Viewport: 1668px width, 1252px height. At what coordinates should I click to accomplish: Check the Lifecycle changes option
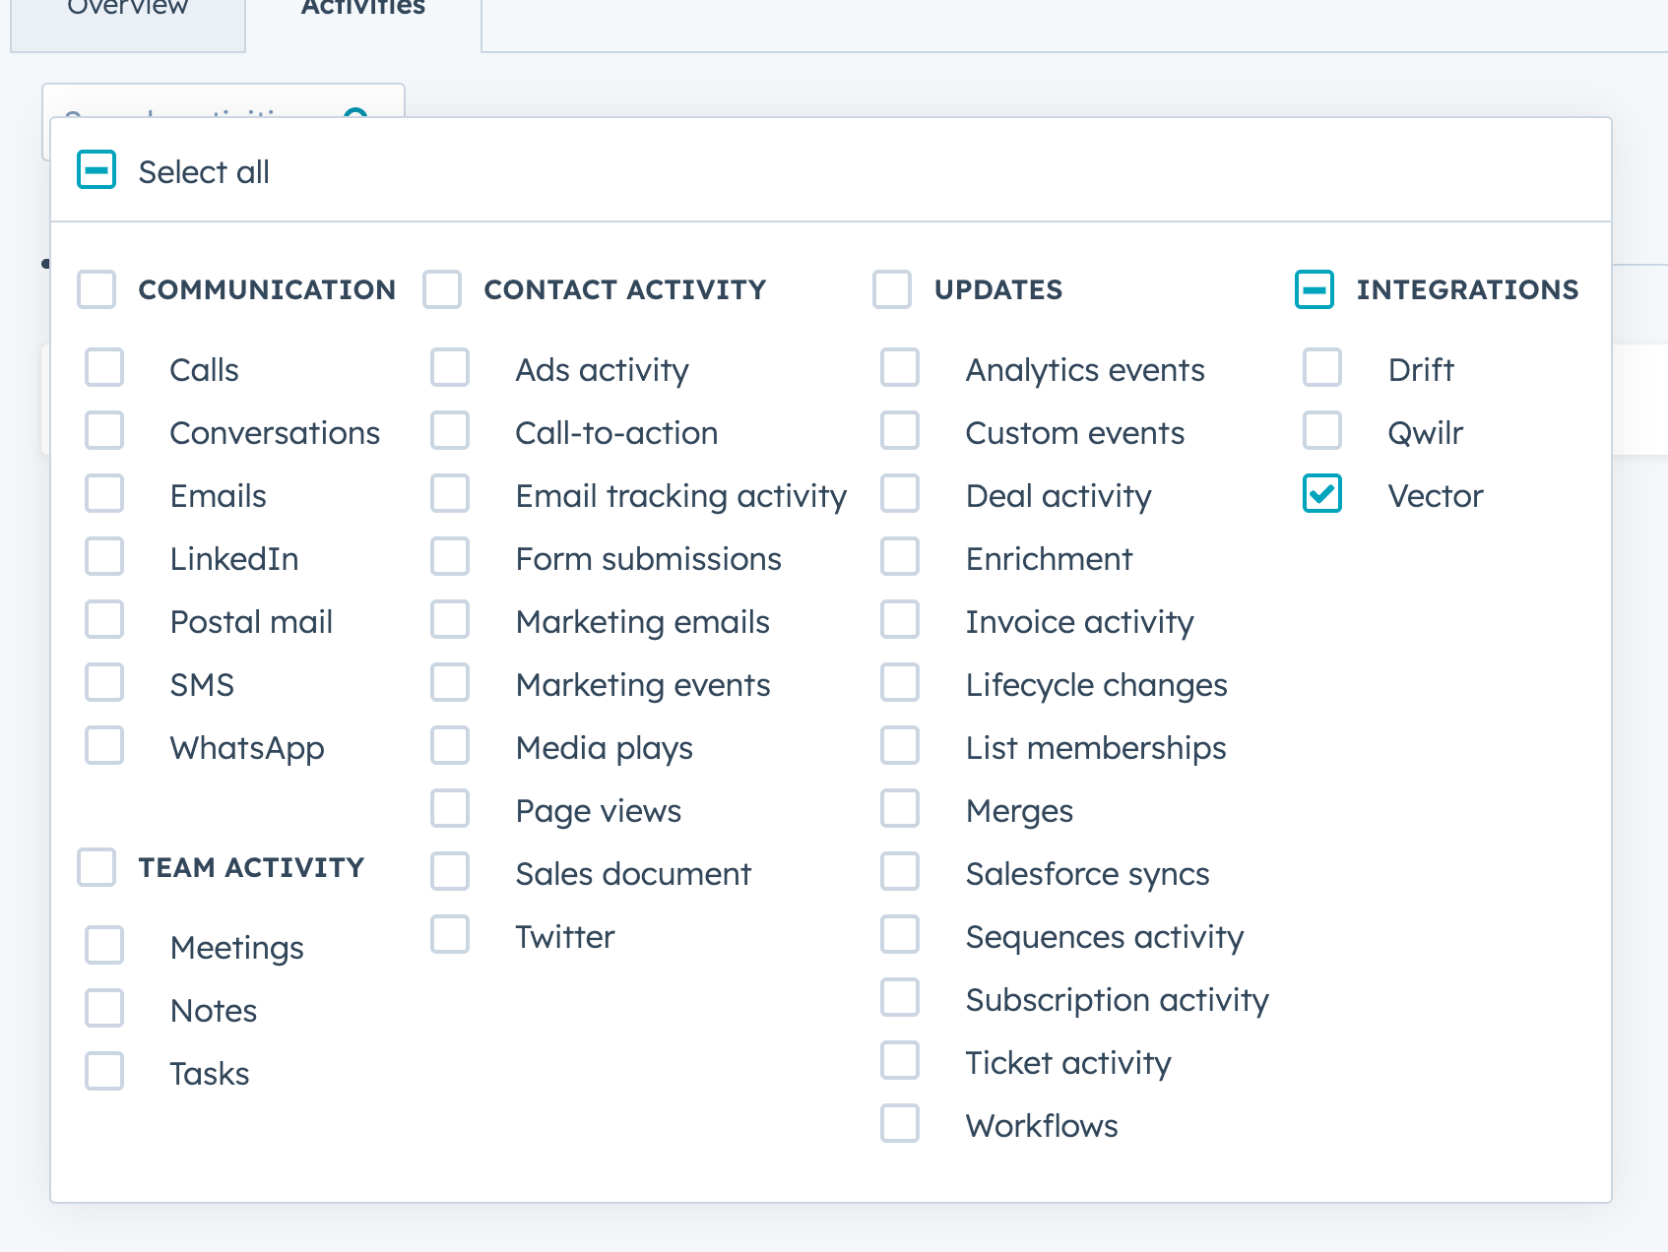(900, 683)
